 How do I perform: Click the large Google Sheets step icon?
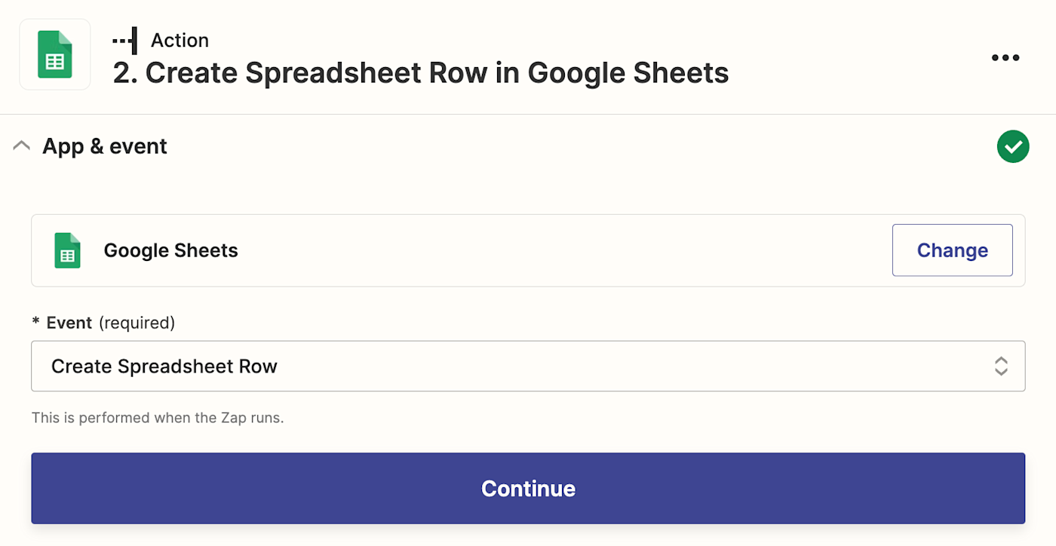pyautogui.click(x=55, y=54)
